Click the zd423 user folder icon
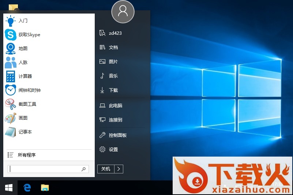The image size is (293, 195). (102, 33)
